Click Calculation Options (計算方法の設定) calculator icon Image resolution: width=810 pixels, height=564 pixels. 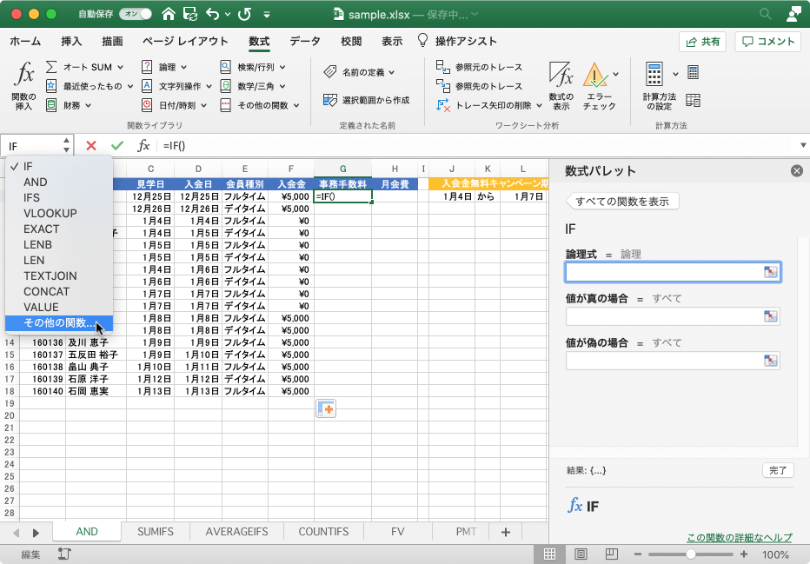[x=654, y=74]
